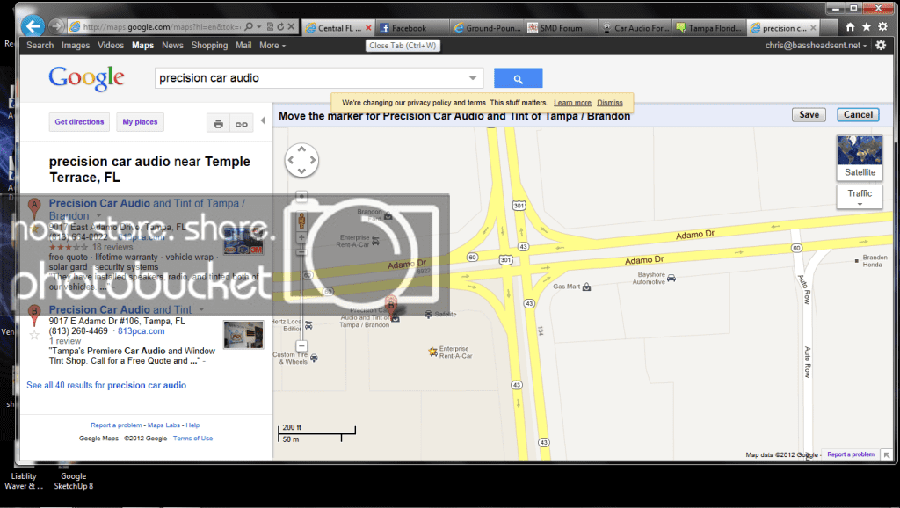Open Shopping in Google bar
900x508 pixels.
[x=209, y=46]
